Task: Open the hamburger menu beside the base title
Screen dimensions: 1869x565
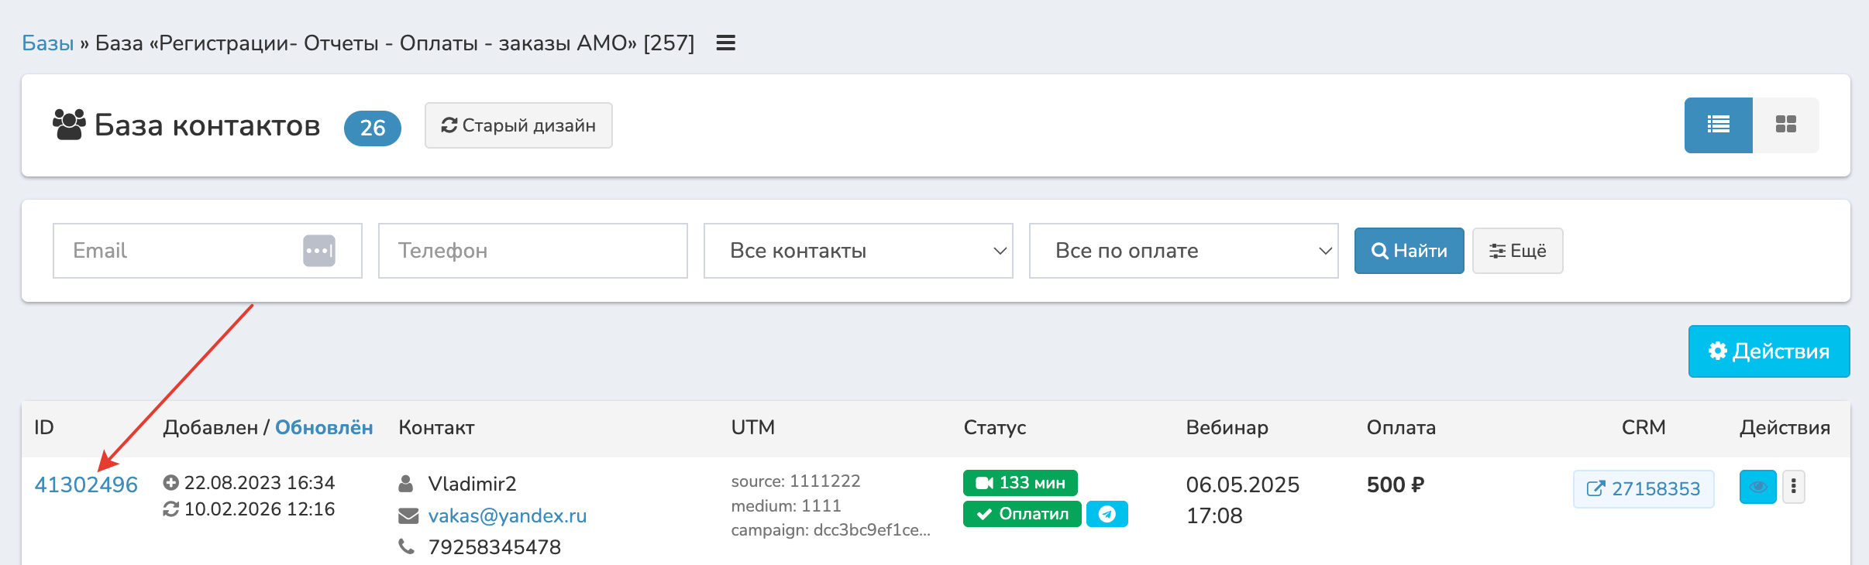Action: [x=725, y=43]
